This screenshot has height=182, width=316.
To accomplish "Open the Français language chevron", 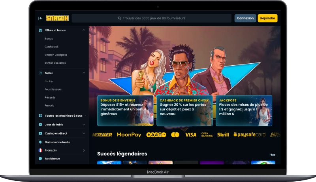I will click(x=84, y=150).
